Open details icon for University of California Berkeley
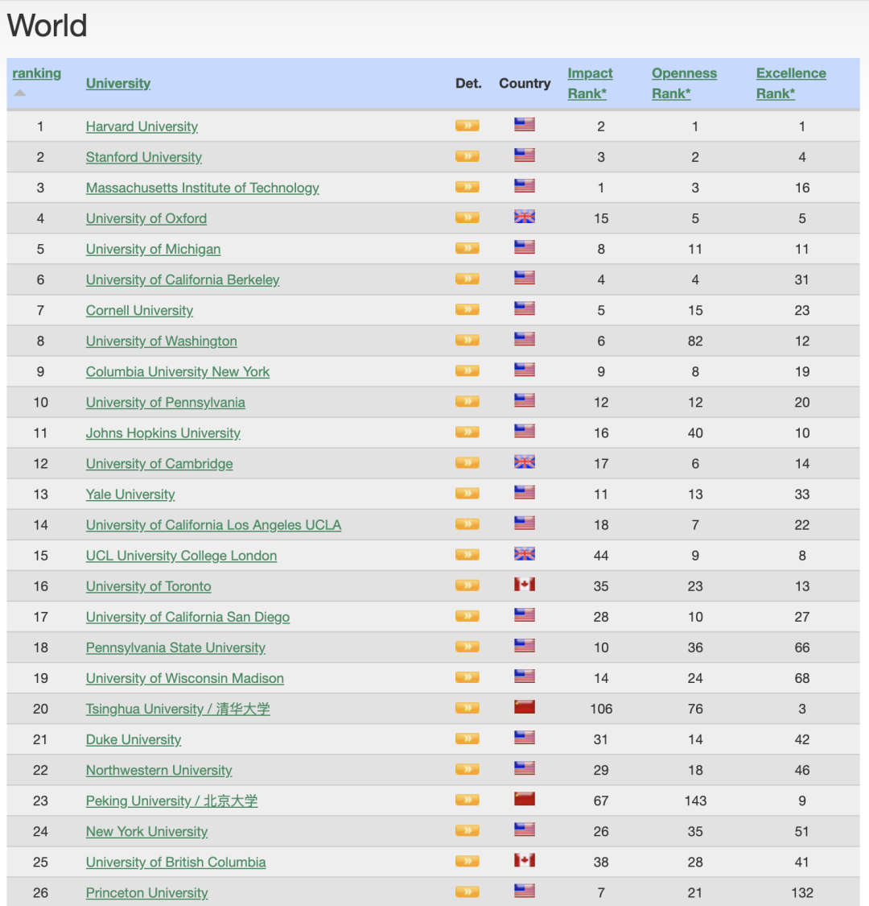The image size is (869, 906). click(467, 279)
